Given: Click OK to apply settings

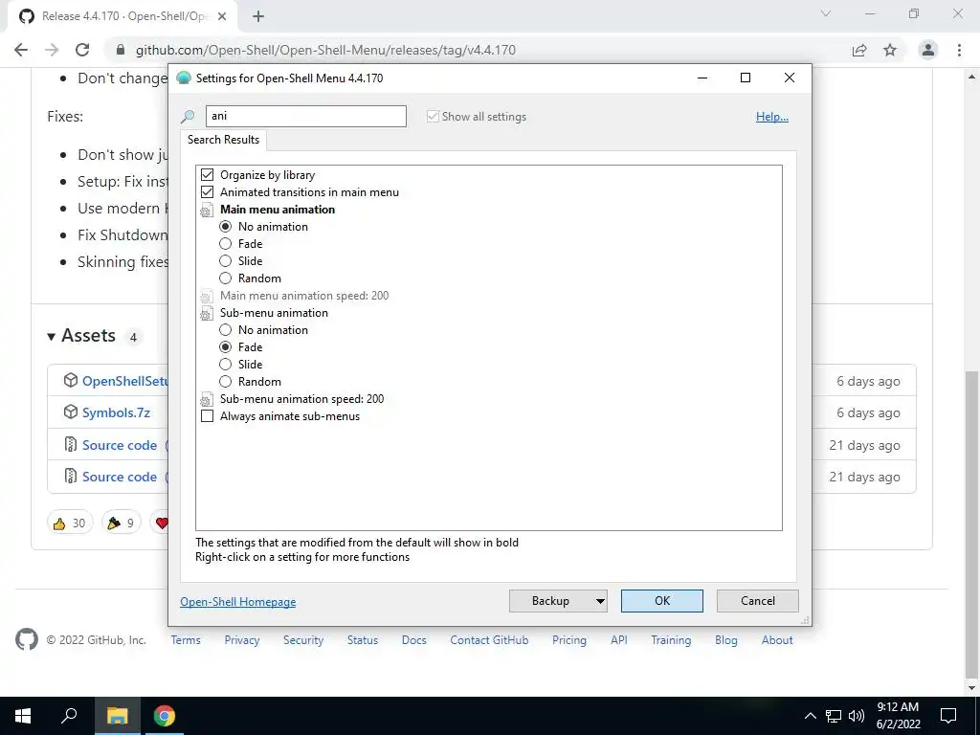Looking at the screenshot, I should click(662, 601).
